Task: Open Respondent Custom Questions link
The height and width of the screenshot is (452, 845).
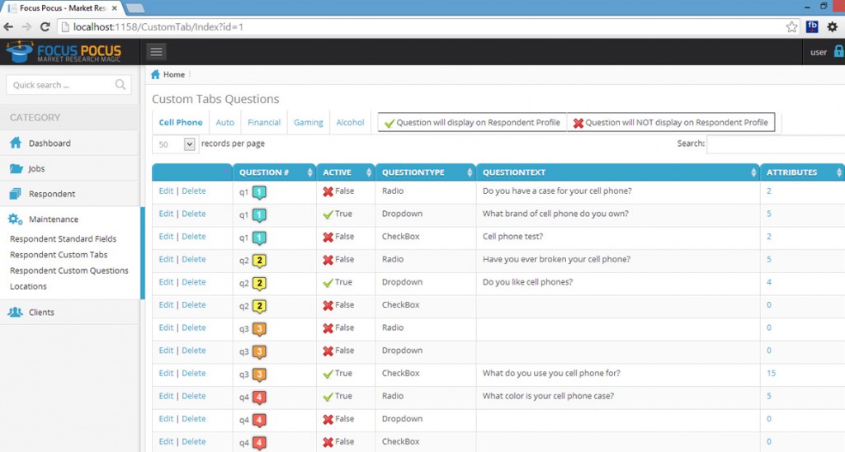Action: point(69,271)
